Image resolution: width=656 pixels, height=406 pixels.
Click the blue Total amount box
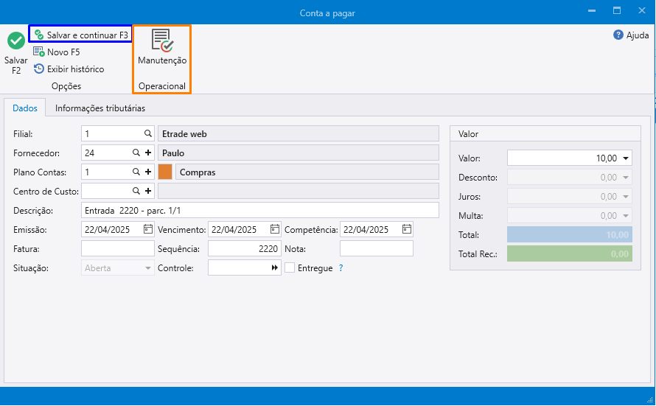pos(570,234)
